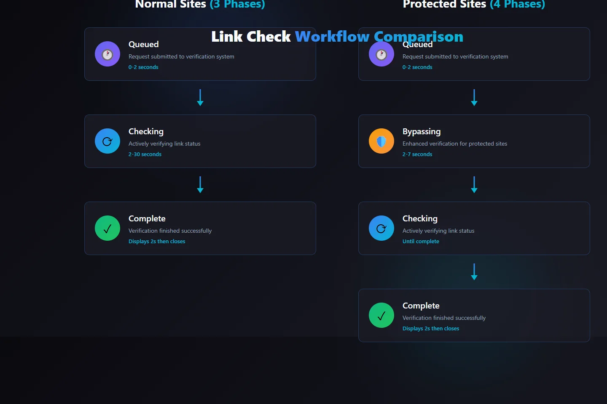The width and height of the screenshot is (607, 404).
Task: Click "0-2 seconds" in Normal Sites Queued card
Action: pos(143,67)
